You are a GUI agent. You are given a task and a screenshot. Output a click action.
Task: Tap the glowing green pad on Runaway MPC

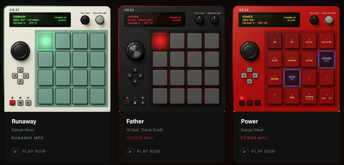pos(45,41)
